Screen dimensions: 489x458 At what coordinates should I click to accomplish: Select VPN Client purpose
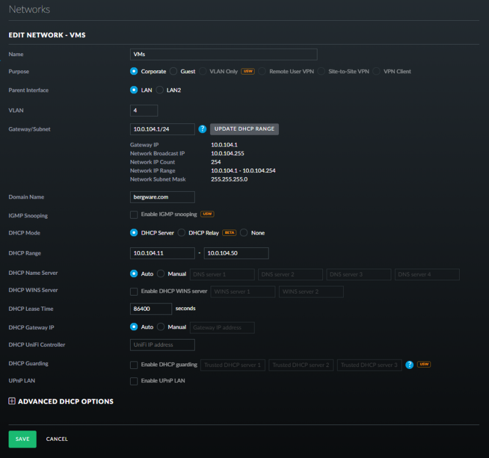[x=377, y=71]
